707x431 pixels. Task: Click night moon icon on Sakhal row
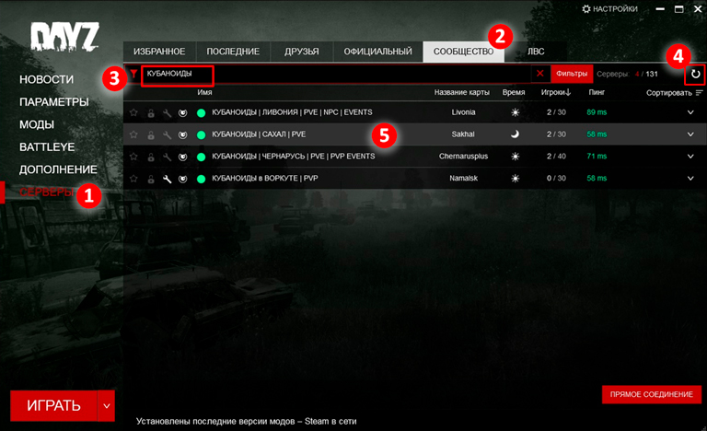[x=515, y=134]
